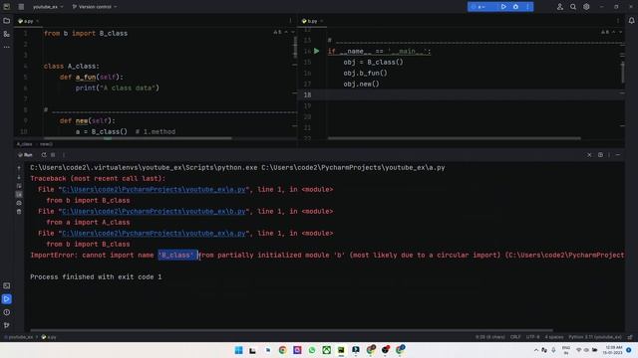Open PyCharm from the taskbar

(341, 350)
